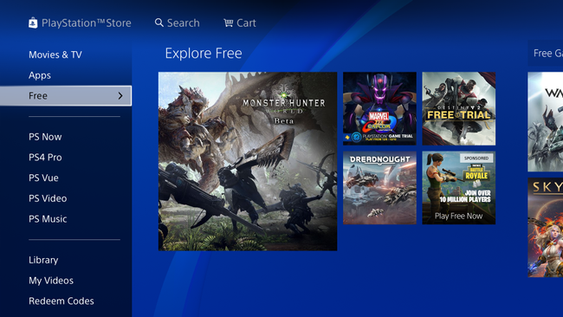This screenshot has height=317, width=563.
Task: Select the Marvel vs Capcom game trial tile
Action: tap(379, 108)
